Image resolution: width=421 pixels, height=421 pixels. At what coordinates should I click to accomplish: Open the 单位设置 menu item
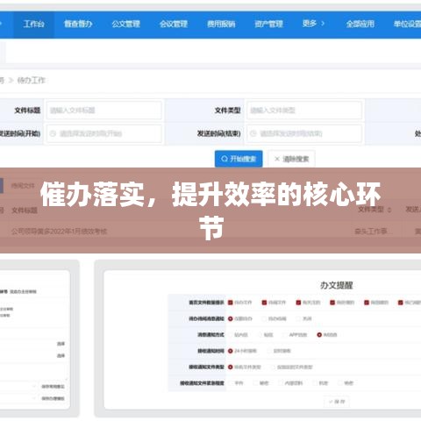click(x=408, y=24)
